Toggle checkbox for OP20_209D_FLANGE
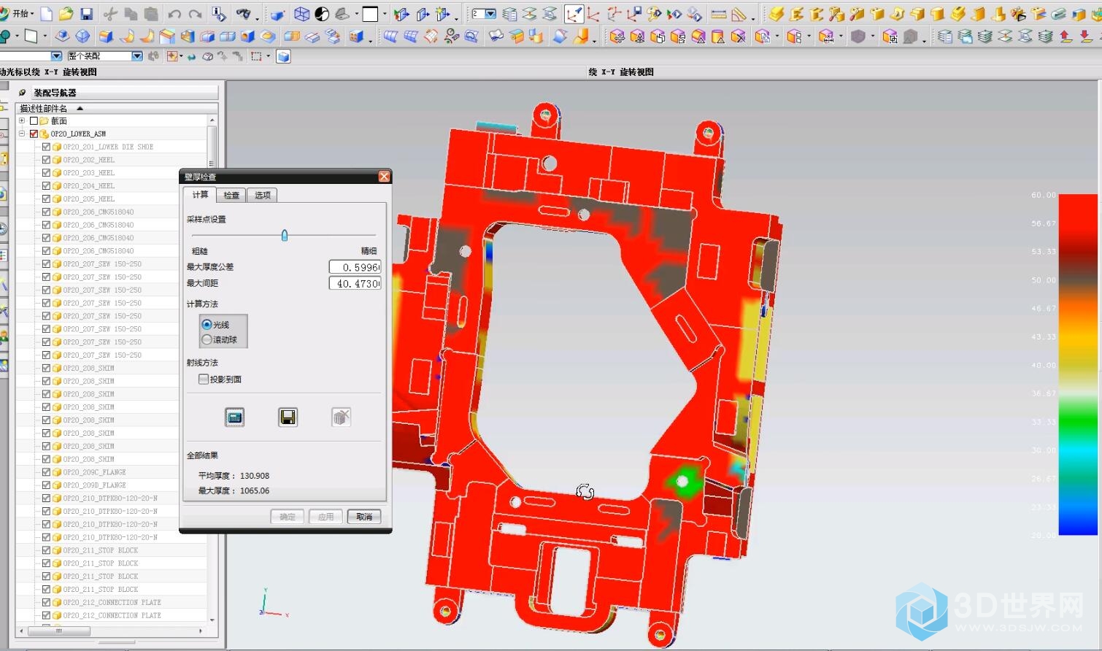 46,485
